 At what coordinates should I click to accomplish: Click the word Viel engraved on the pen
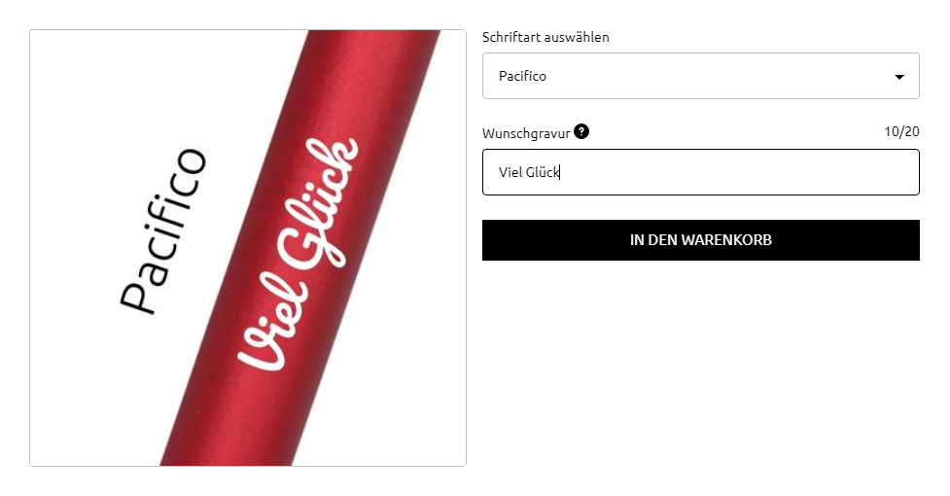click(266, 326)
